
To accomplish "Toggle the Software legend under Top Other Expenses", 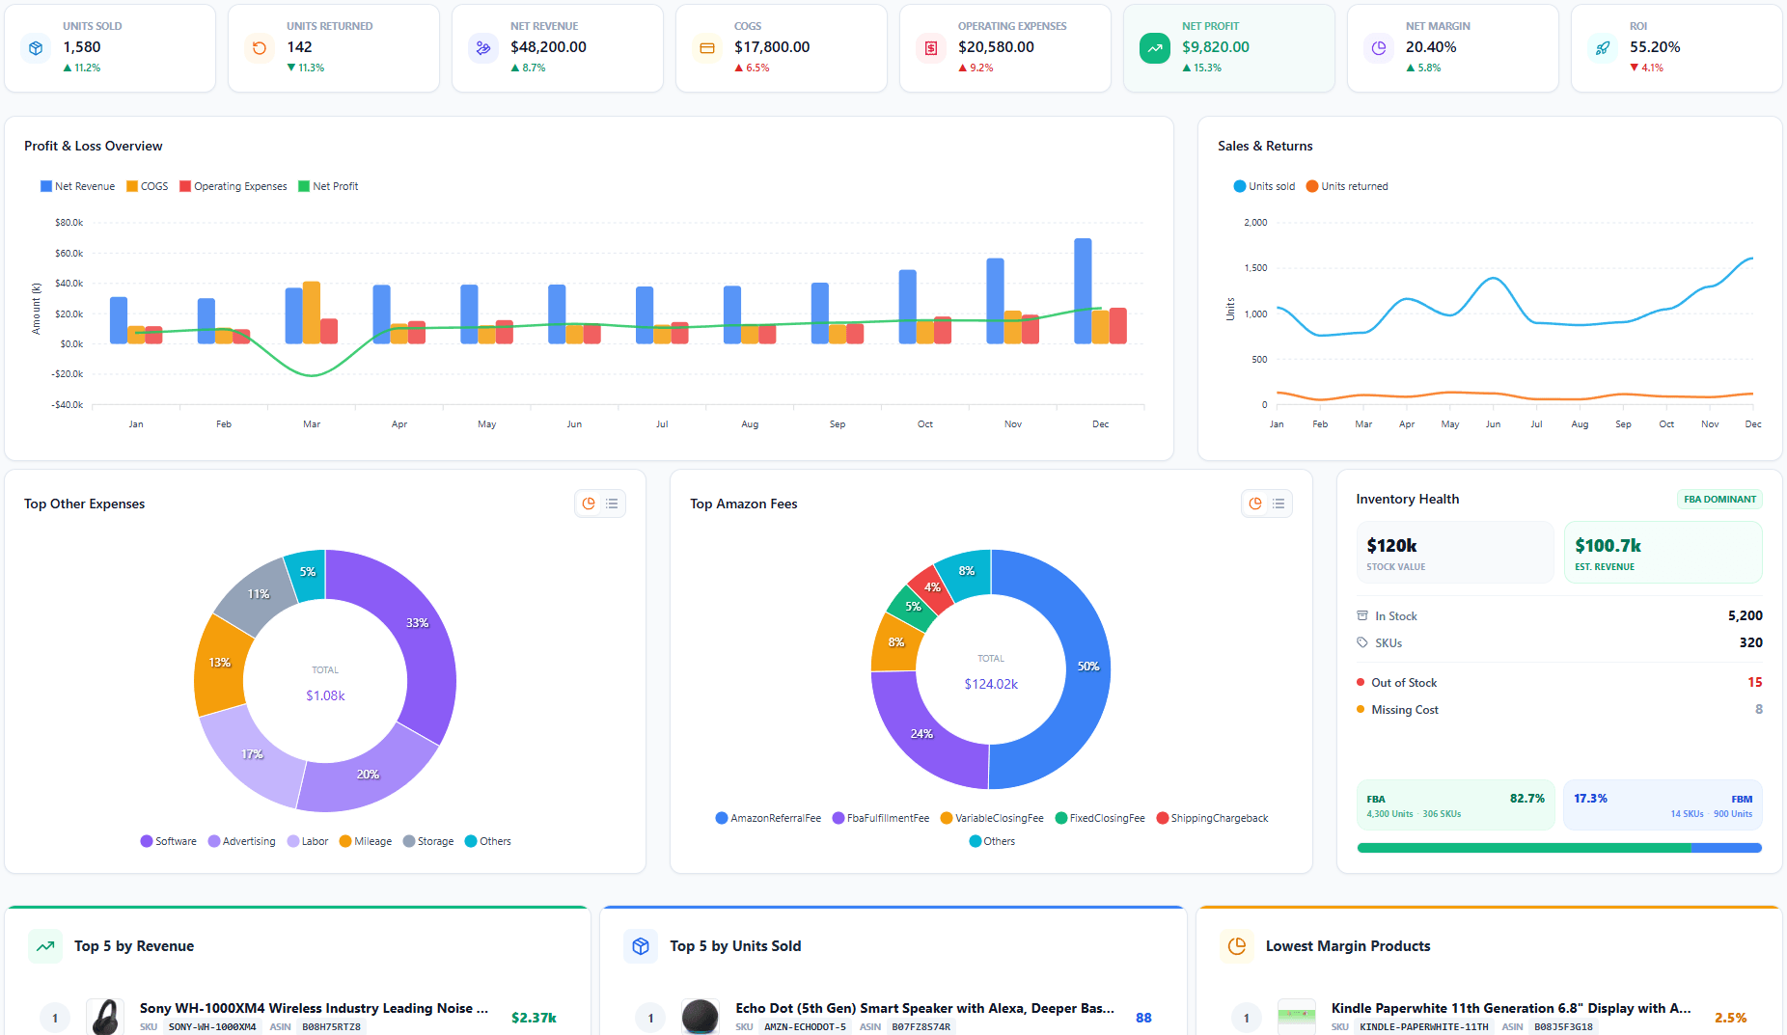I will [168, 840].
